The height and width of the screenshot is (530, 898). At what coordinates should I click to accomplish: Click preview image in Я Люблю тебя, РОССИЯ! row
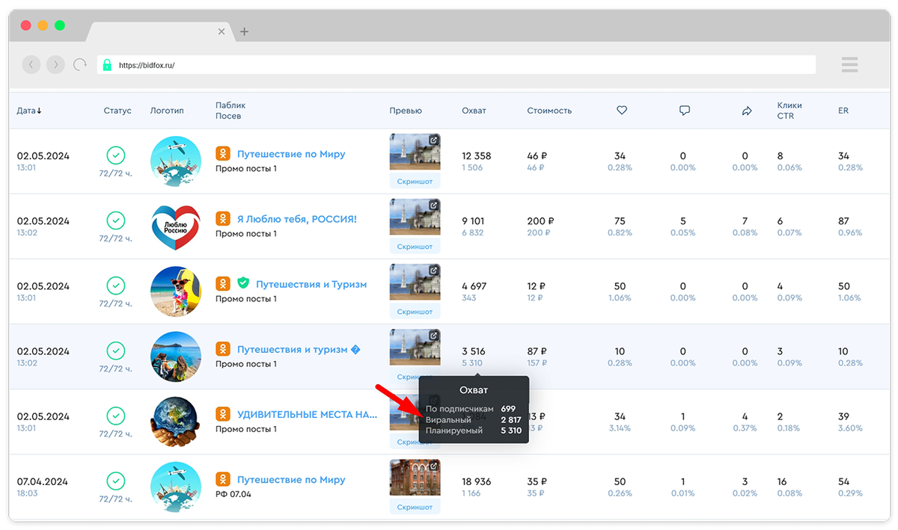point(415,217)
